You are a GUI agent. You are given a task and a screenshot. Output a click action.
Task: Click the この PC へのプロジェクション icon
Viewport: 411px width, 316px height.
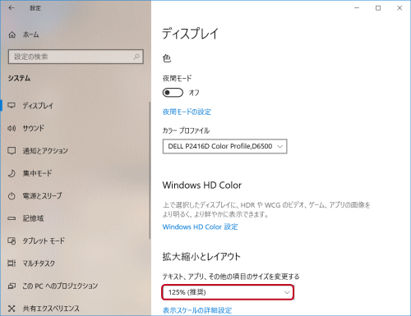(x=12, y=286)
